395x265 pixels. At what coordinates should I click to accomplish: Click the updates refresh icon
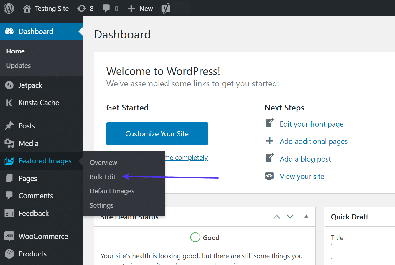(x=82, y=9)
